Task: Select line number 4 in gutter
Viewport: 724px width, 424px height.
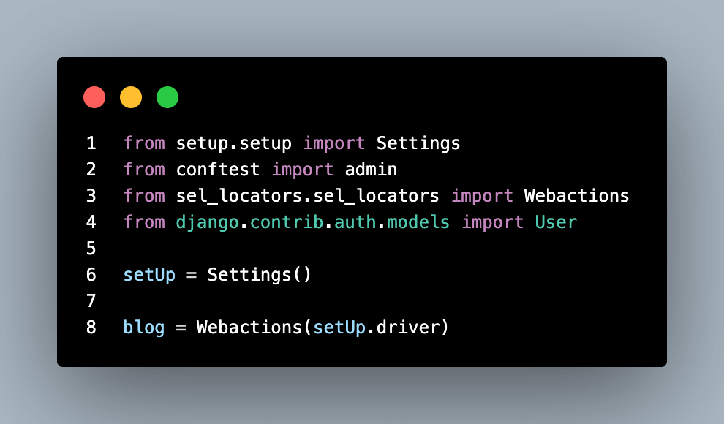Action: point(91,222)
